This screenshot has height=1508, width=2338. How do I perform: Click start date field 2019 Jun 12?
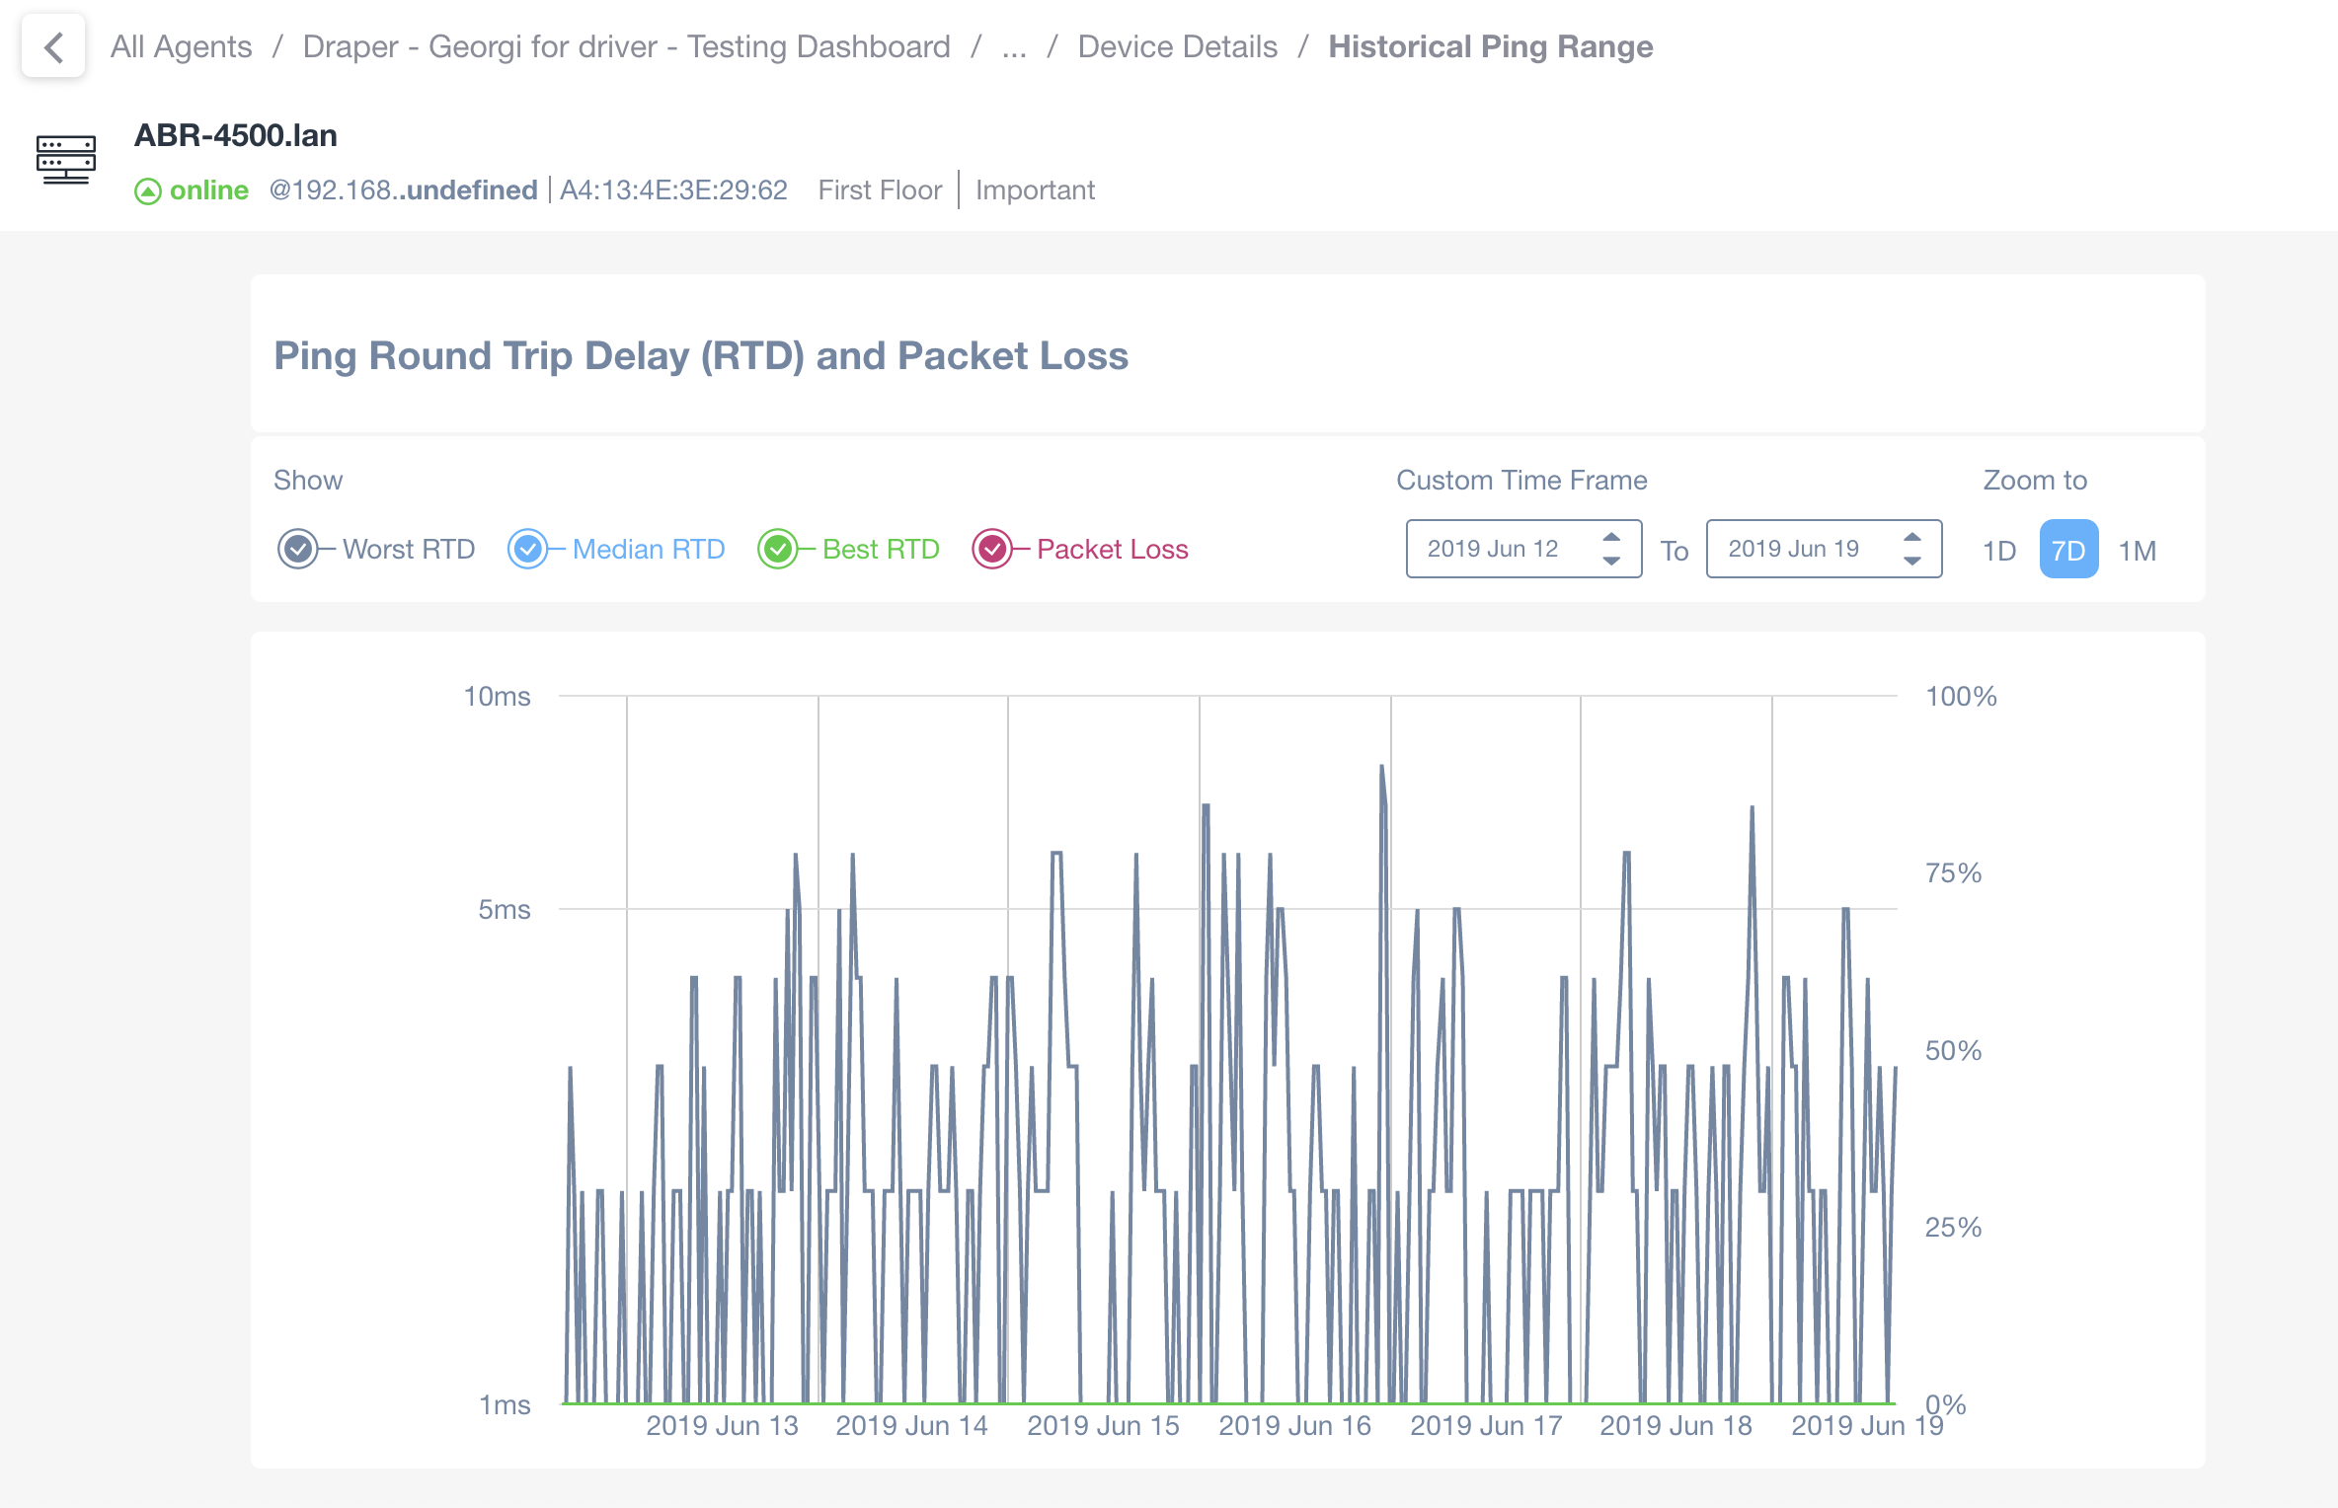(1523, 549)
